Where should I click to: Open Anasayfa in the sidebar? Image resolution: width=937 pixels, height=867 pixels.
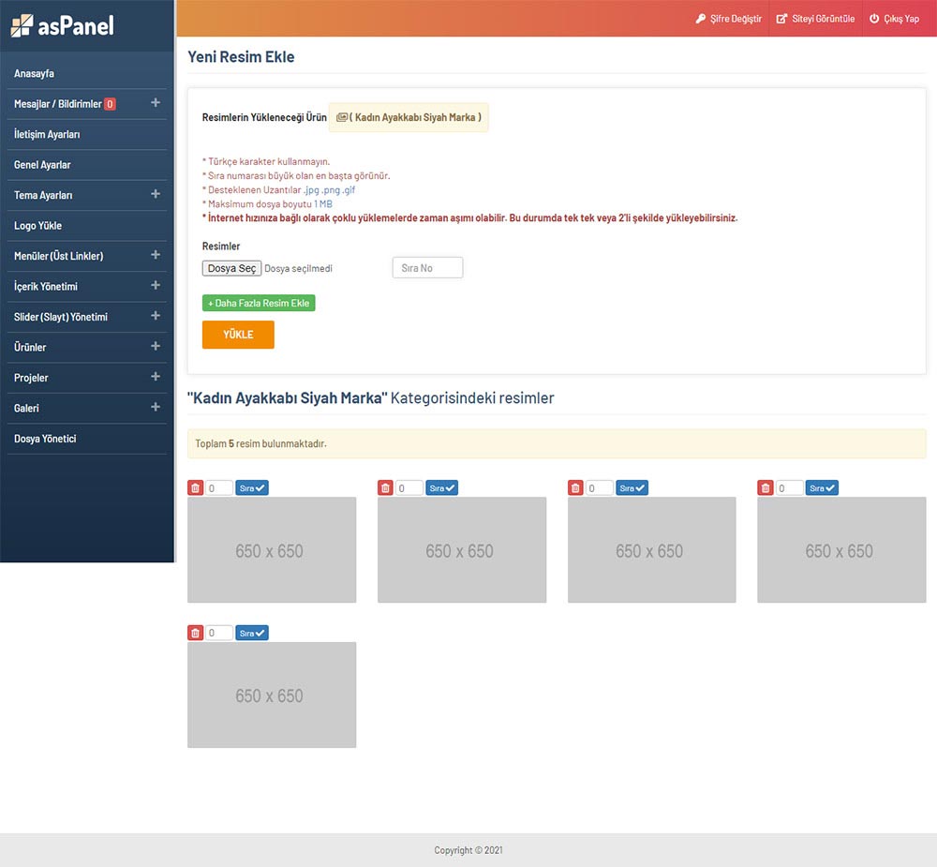point(34,73)
